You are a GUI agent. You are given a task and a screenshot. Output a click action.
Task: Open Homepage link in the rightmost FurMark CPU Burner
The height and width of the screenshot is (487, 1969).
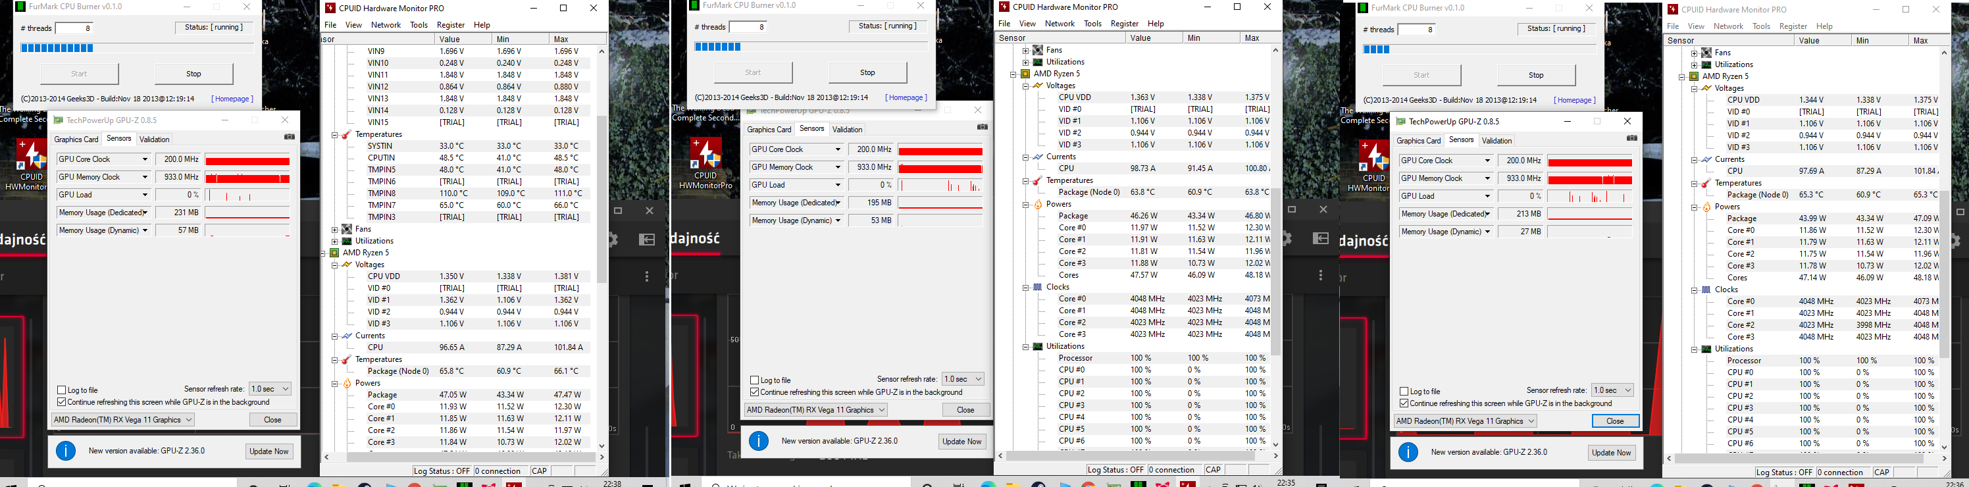pyautogui.click(x=1575, y=100)
